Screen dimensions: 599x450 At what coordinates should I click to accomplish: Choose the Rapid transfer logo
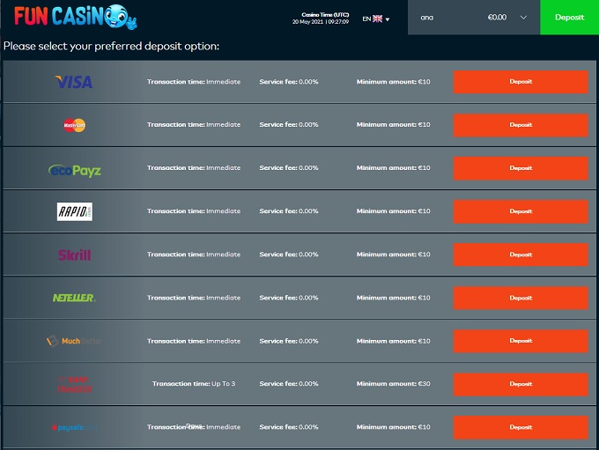[x=74, y=211]
